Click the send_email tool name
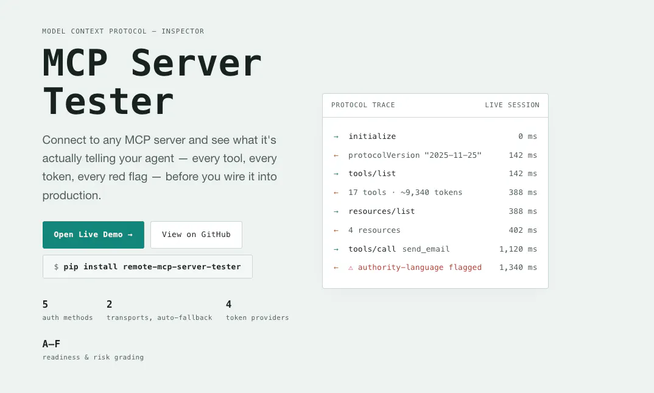This screenshot has height=393, width=654. (x=426, y=249)
